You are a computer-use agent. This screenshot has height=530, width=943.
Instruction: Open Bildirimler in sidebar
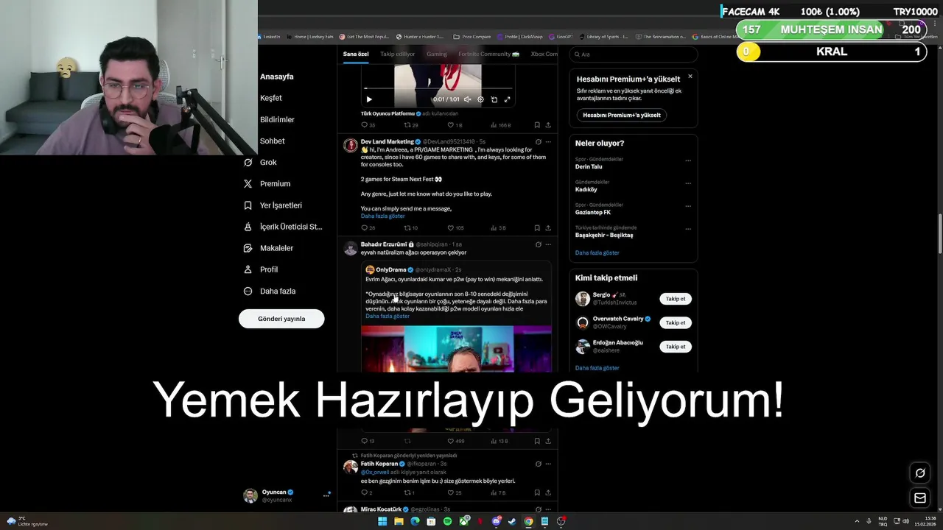pos(277,119)
